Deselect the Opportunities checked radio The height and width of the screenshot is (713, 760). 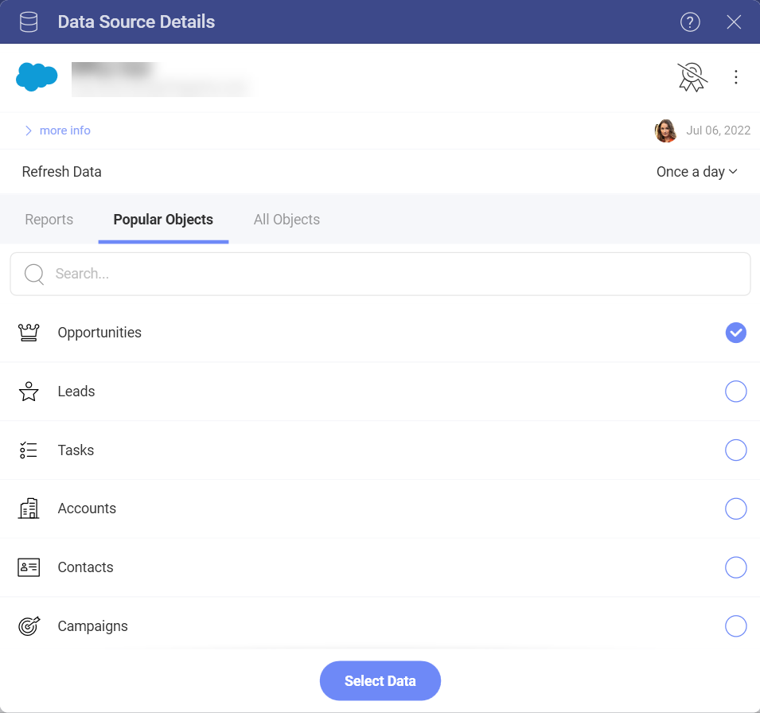pos(735,333)
